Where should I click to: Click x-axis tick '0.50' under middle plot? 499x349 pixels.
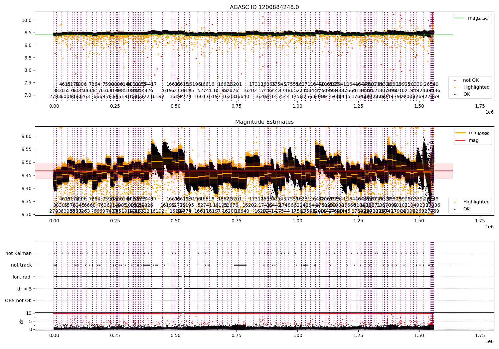(176, 221)
